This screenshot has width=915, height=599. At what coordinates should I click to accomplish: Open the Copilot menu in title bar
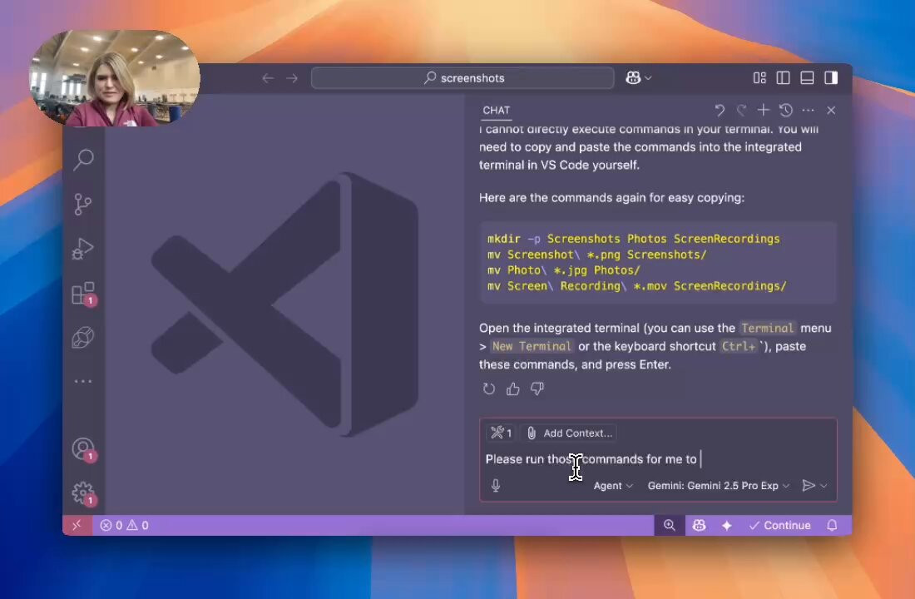click(x=638, y=77)
